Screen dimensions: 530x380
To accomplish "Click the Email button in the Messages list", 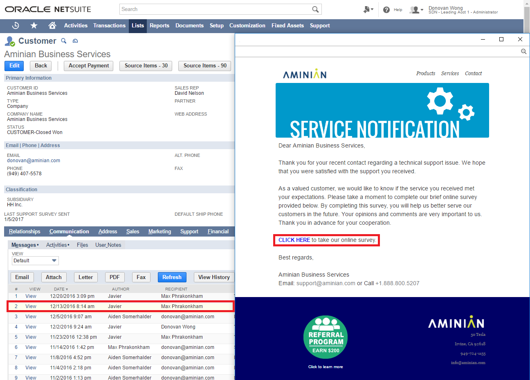I will tap(22, 277).
